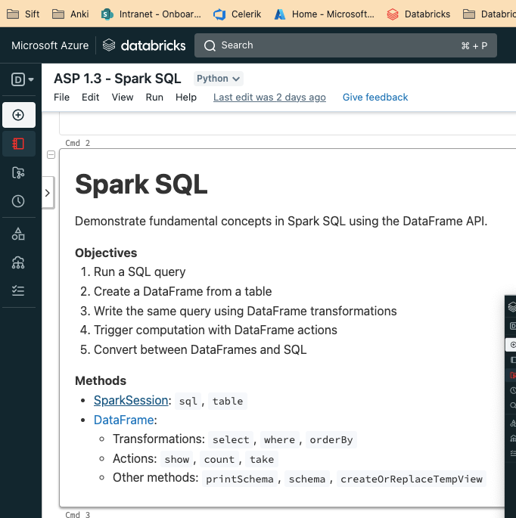Open the Data shapes icon in sidebar

pos(19,234)
